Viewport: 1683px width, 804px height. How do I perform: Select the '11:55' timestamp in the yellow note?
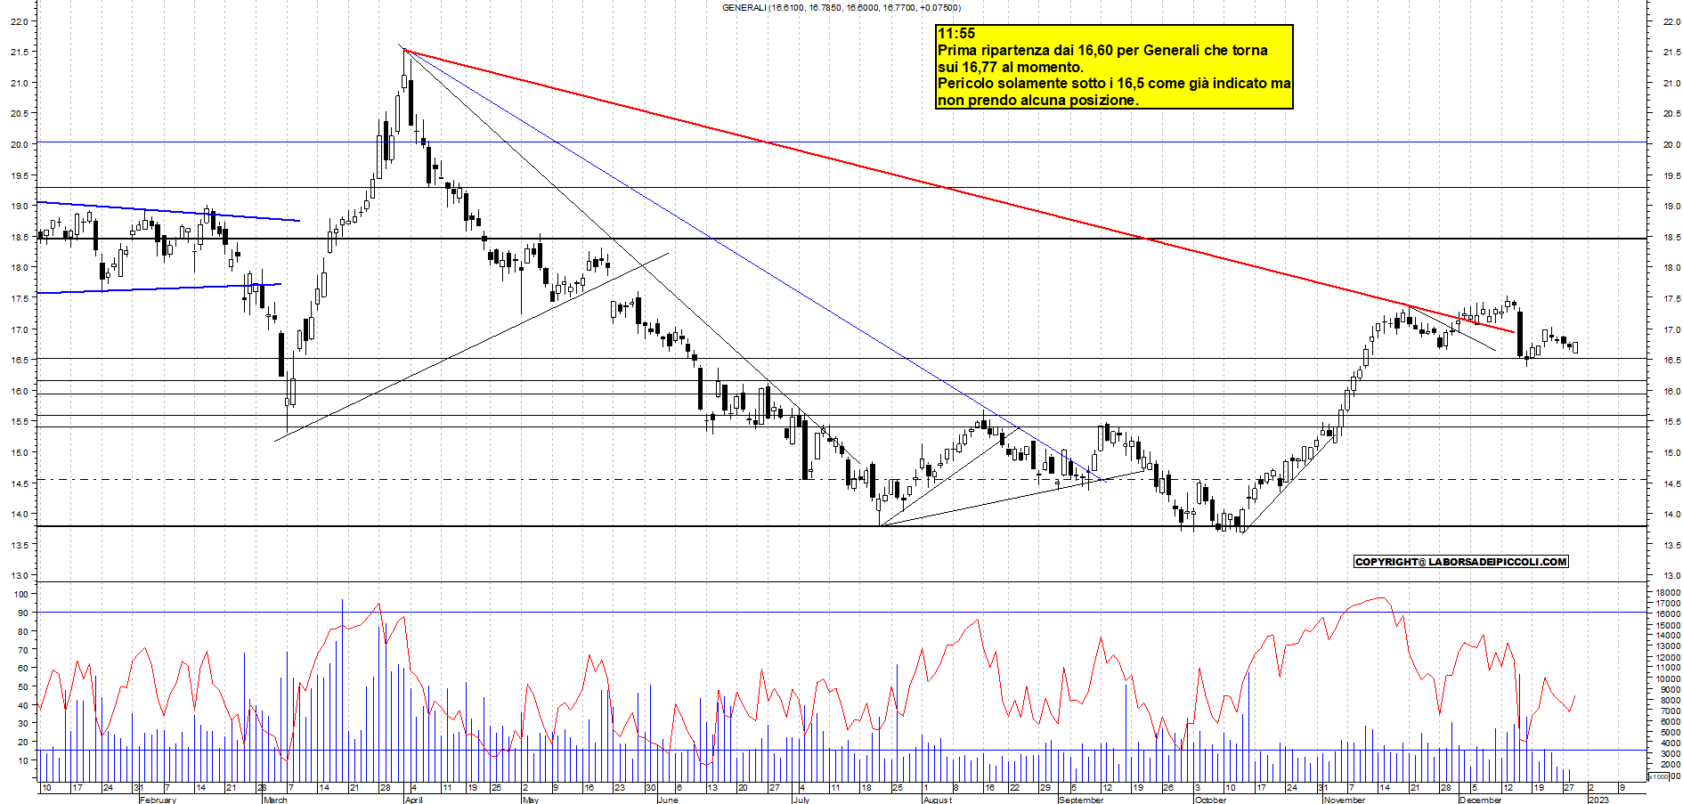tap(956, 34)
